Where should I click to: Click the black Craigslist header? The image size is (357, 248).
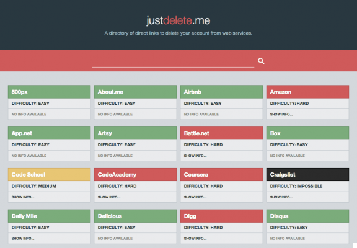(x=307, y=175)
